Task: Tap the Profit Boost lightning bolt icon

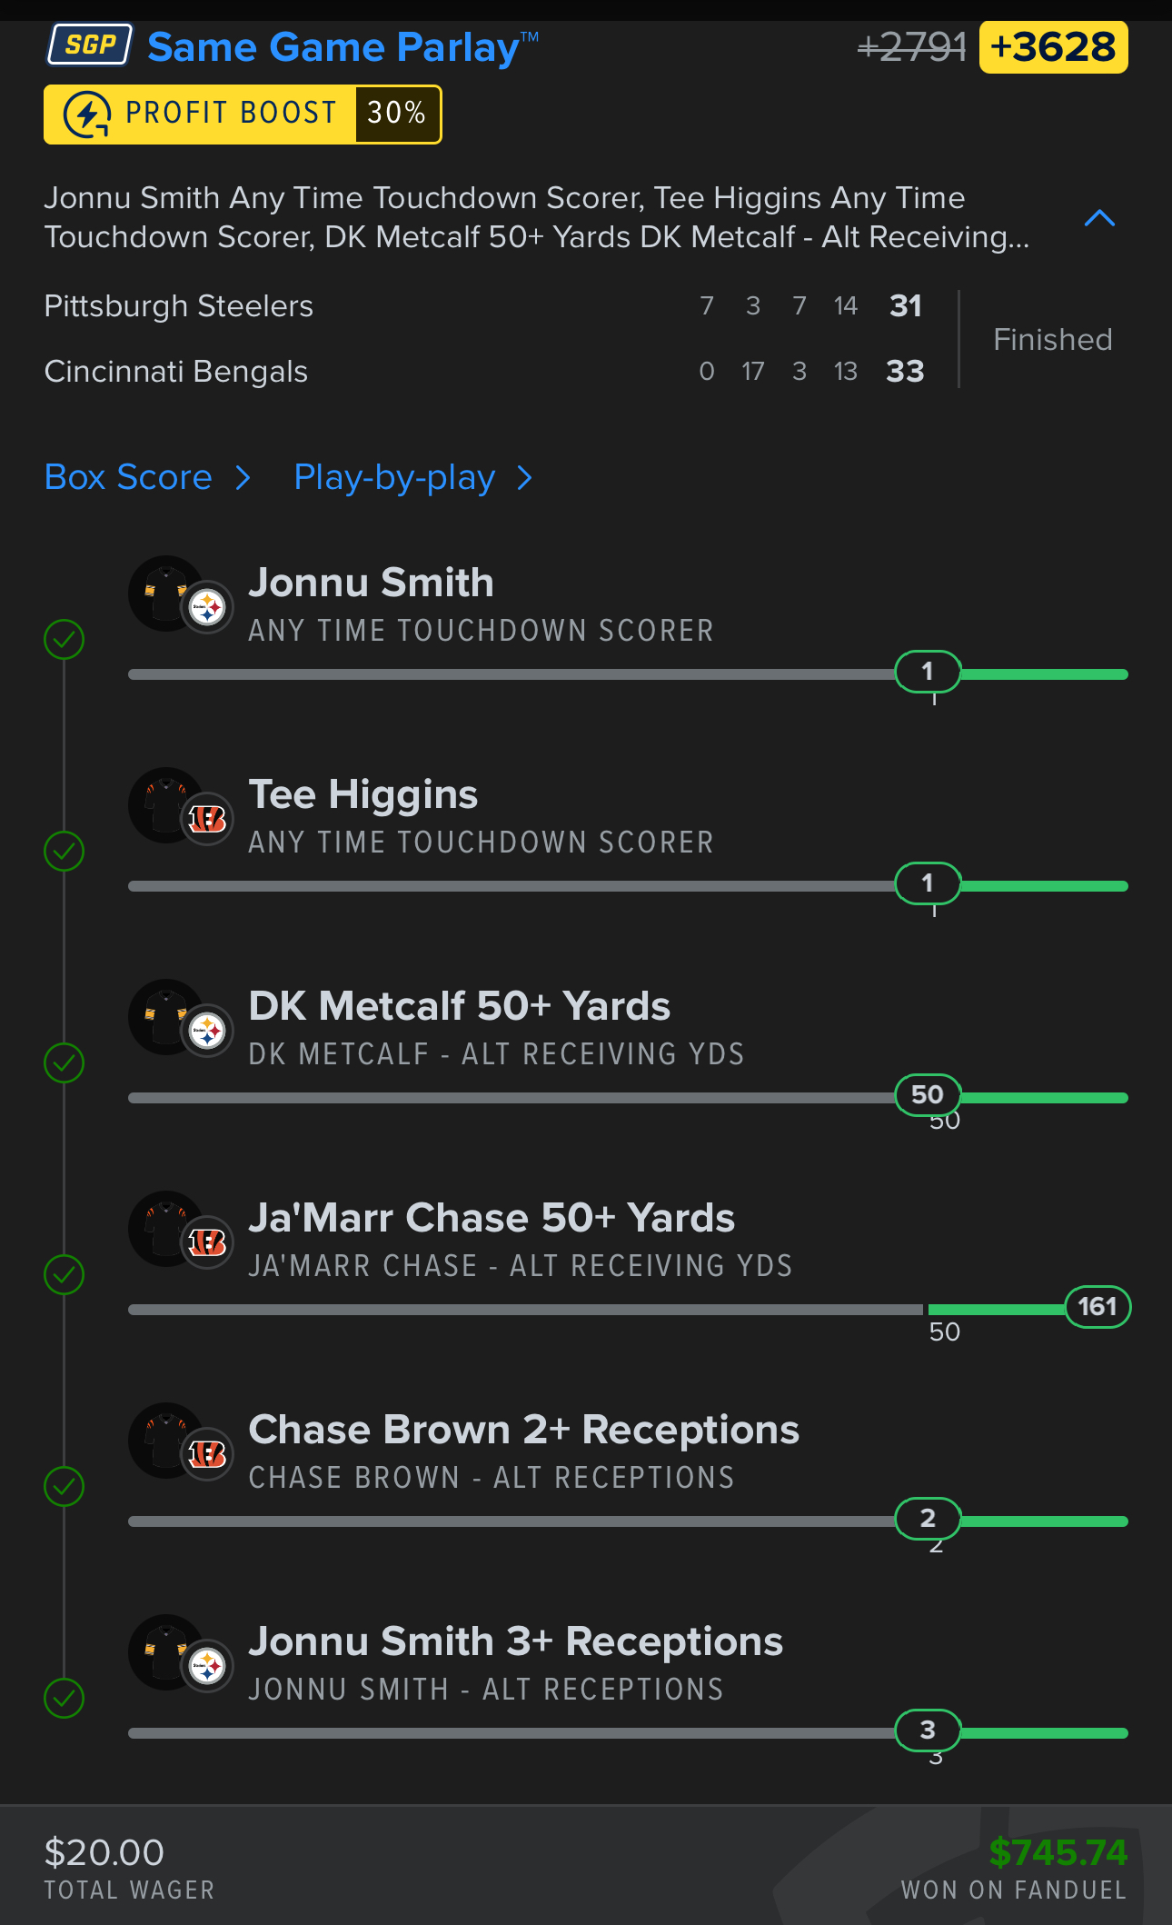Action: coord(87,115)
